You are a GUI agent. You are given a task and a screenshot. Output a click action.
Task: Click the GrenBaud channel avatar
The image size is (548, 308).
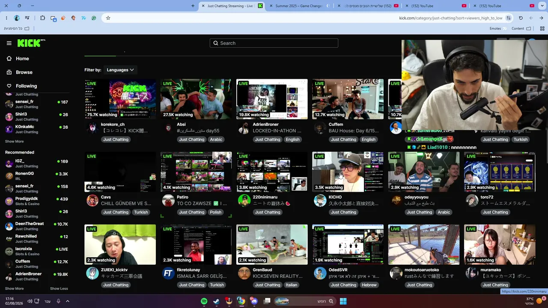244,273
